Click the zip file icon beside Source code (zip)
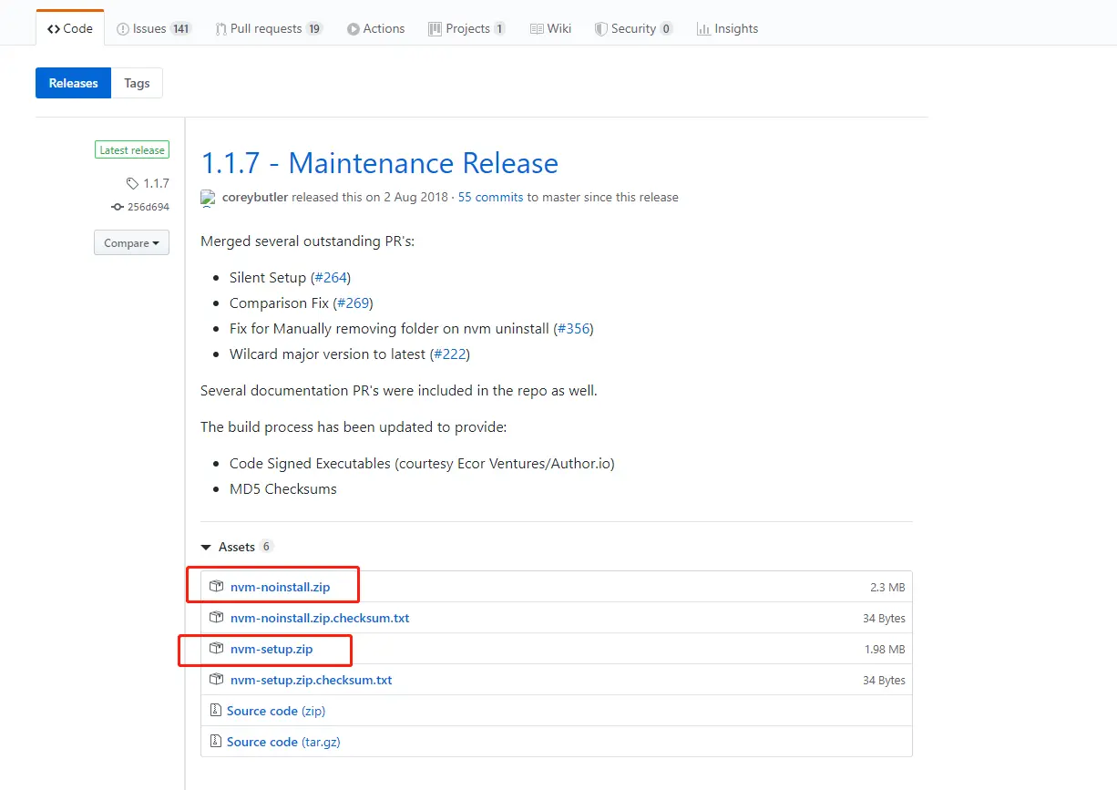 point(216,710)
